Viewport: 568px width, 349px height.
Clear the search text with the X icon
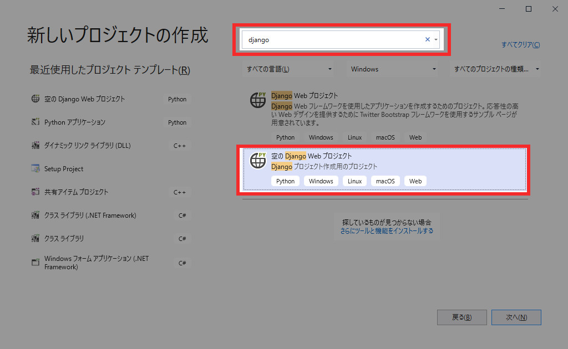427,39
